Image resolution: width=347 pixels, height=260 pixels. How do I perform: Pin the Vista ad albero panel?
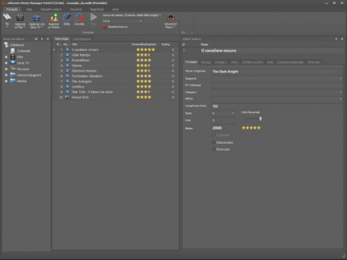[x=42, y=39]
